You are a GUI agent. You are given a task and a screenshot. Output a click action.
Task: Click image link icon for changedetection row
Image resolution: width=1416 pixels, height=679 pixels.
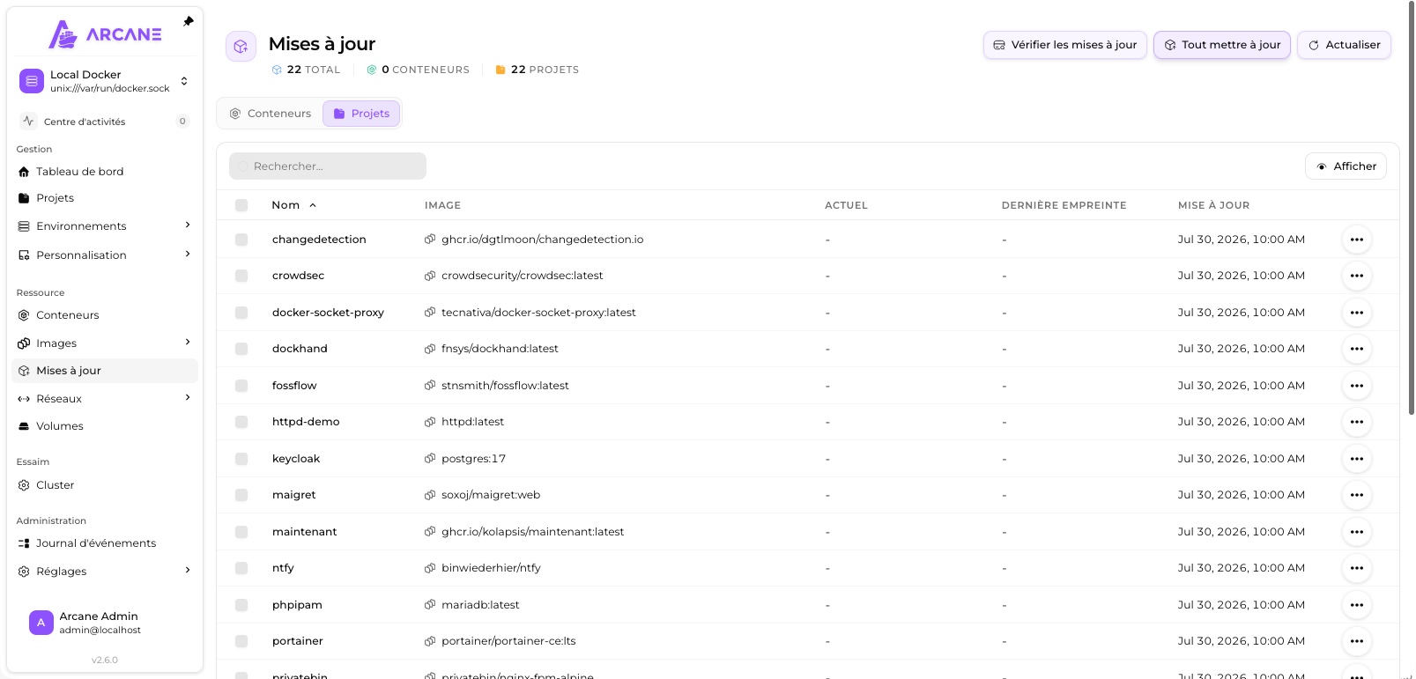[x=430, y=240]
